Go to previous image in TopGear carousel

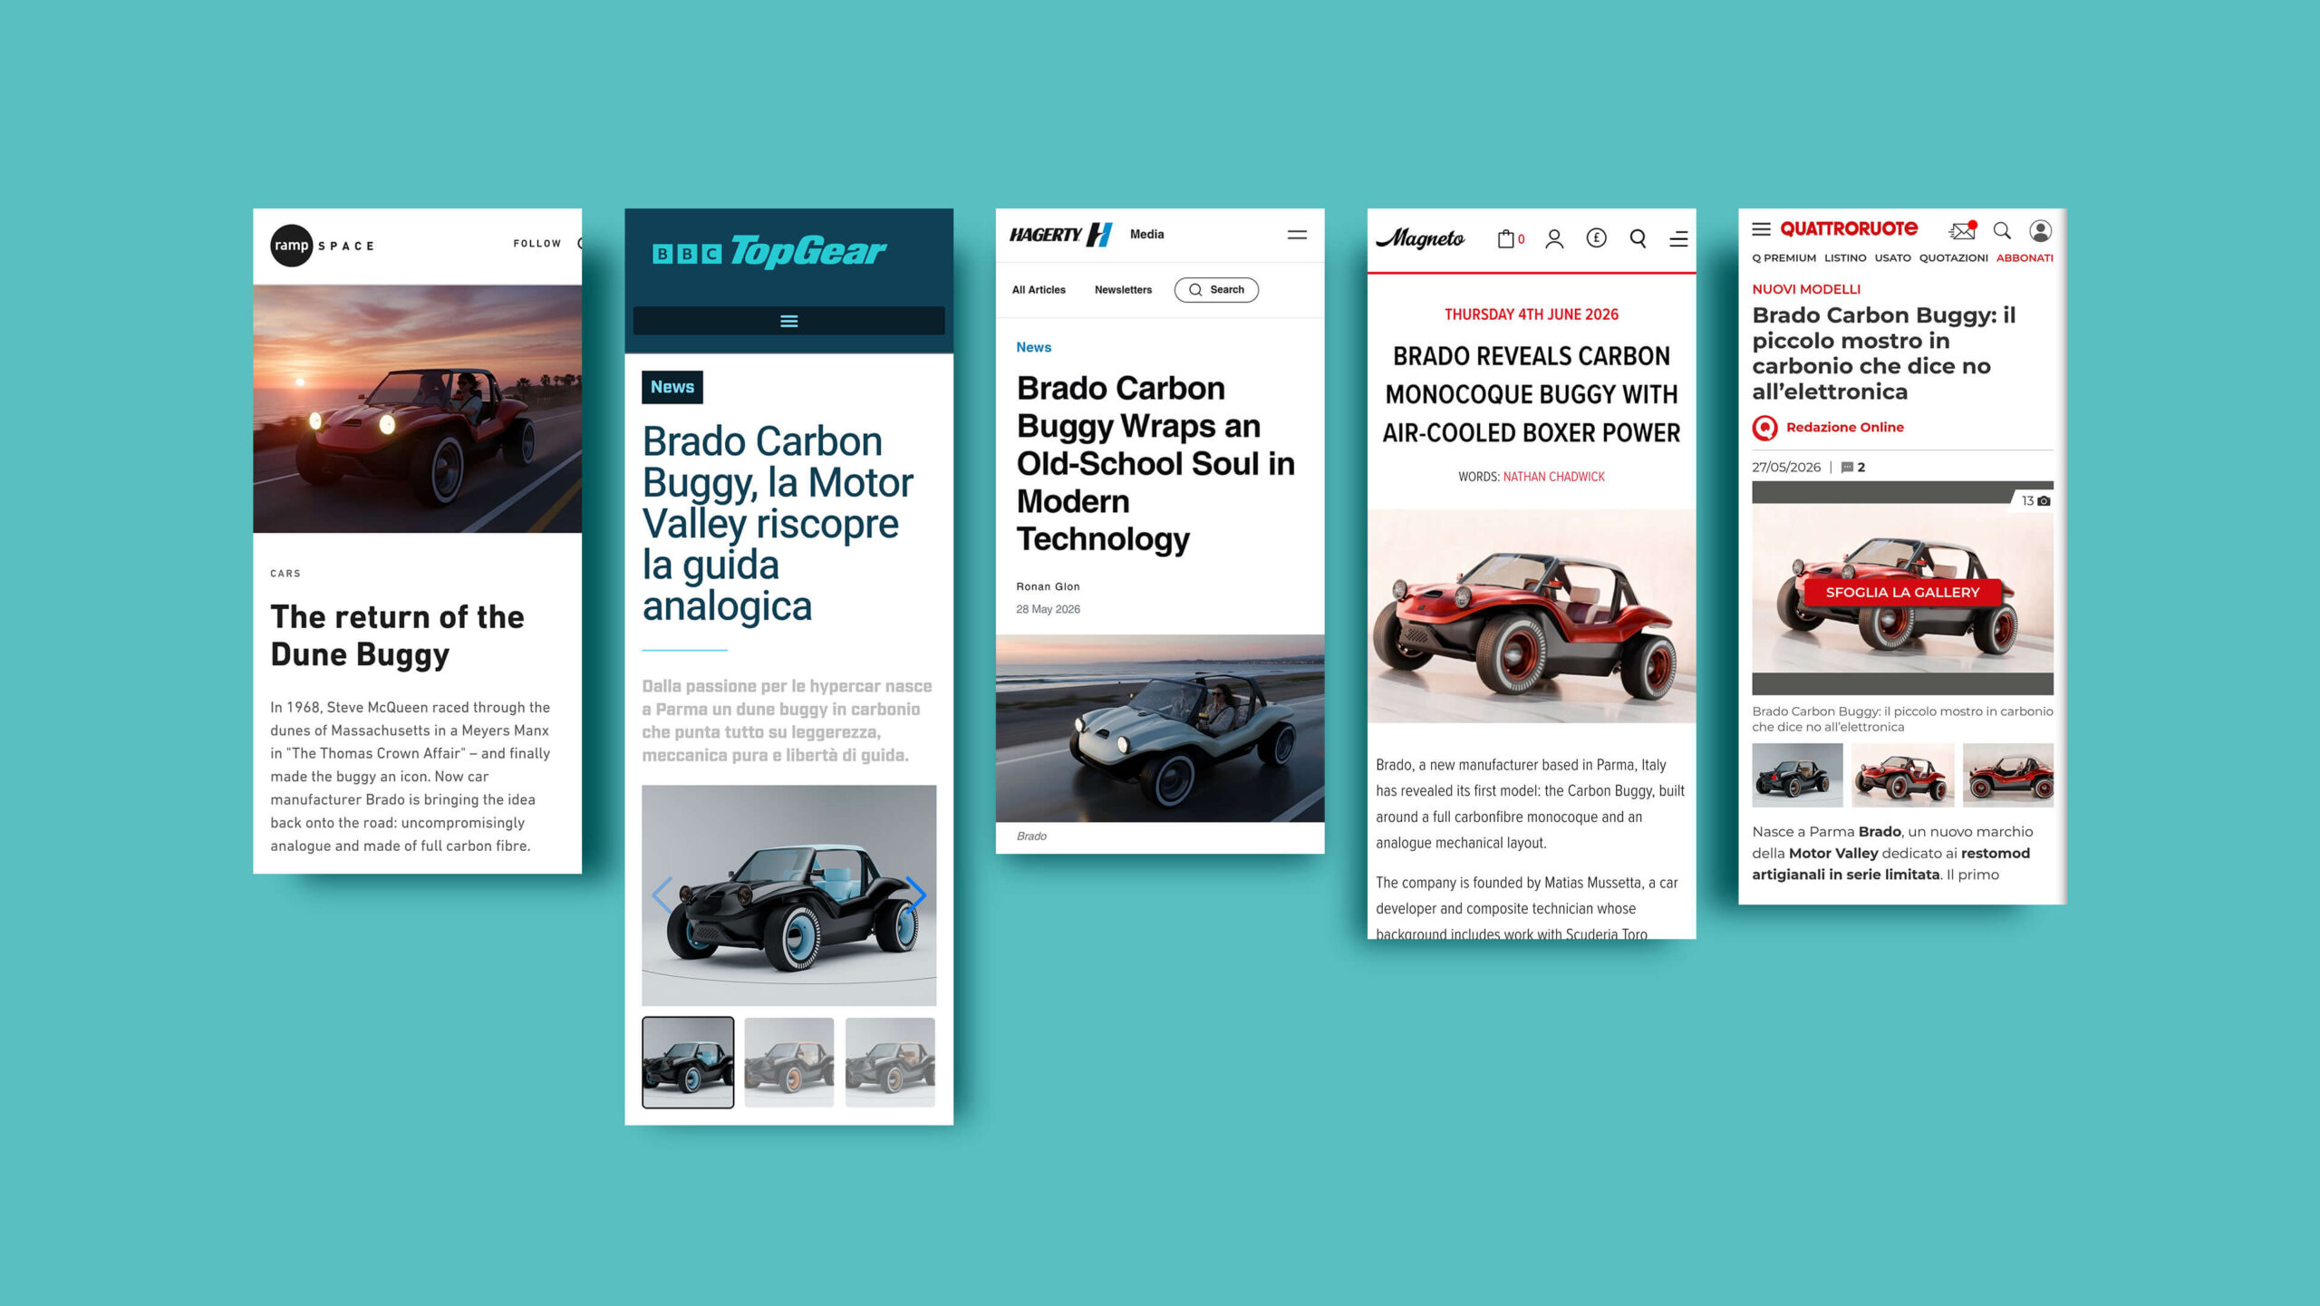coord(662,895)
